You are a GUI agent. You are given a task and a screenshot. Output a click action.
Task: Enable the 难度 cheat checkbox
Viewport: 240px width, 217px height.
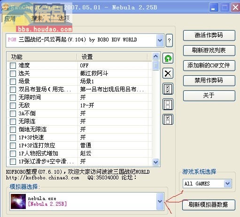point(13,65)
